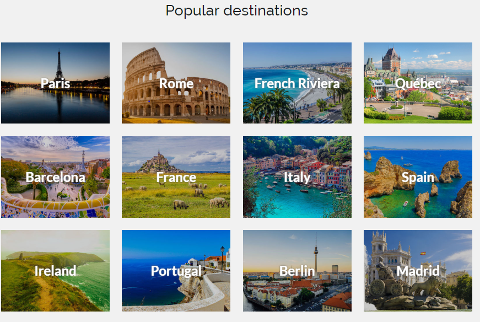Click the "Québec" label text

point(418,83)
